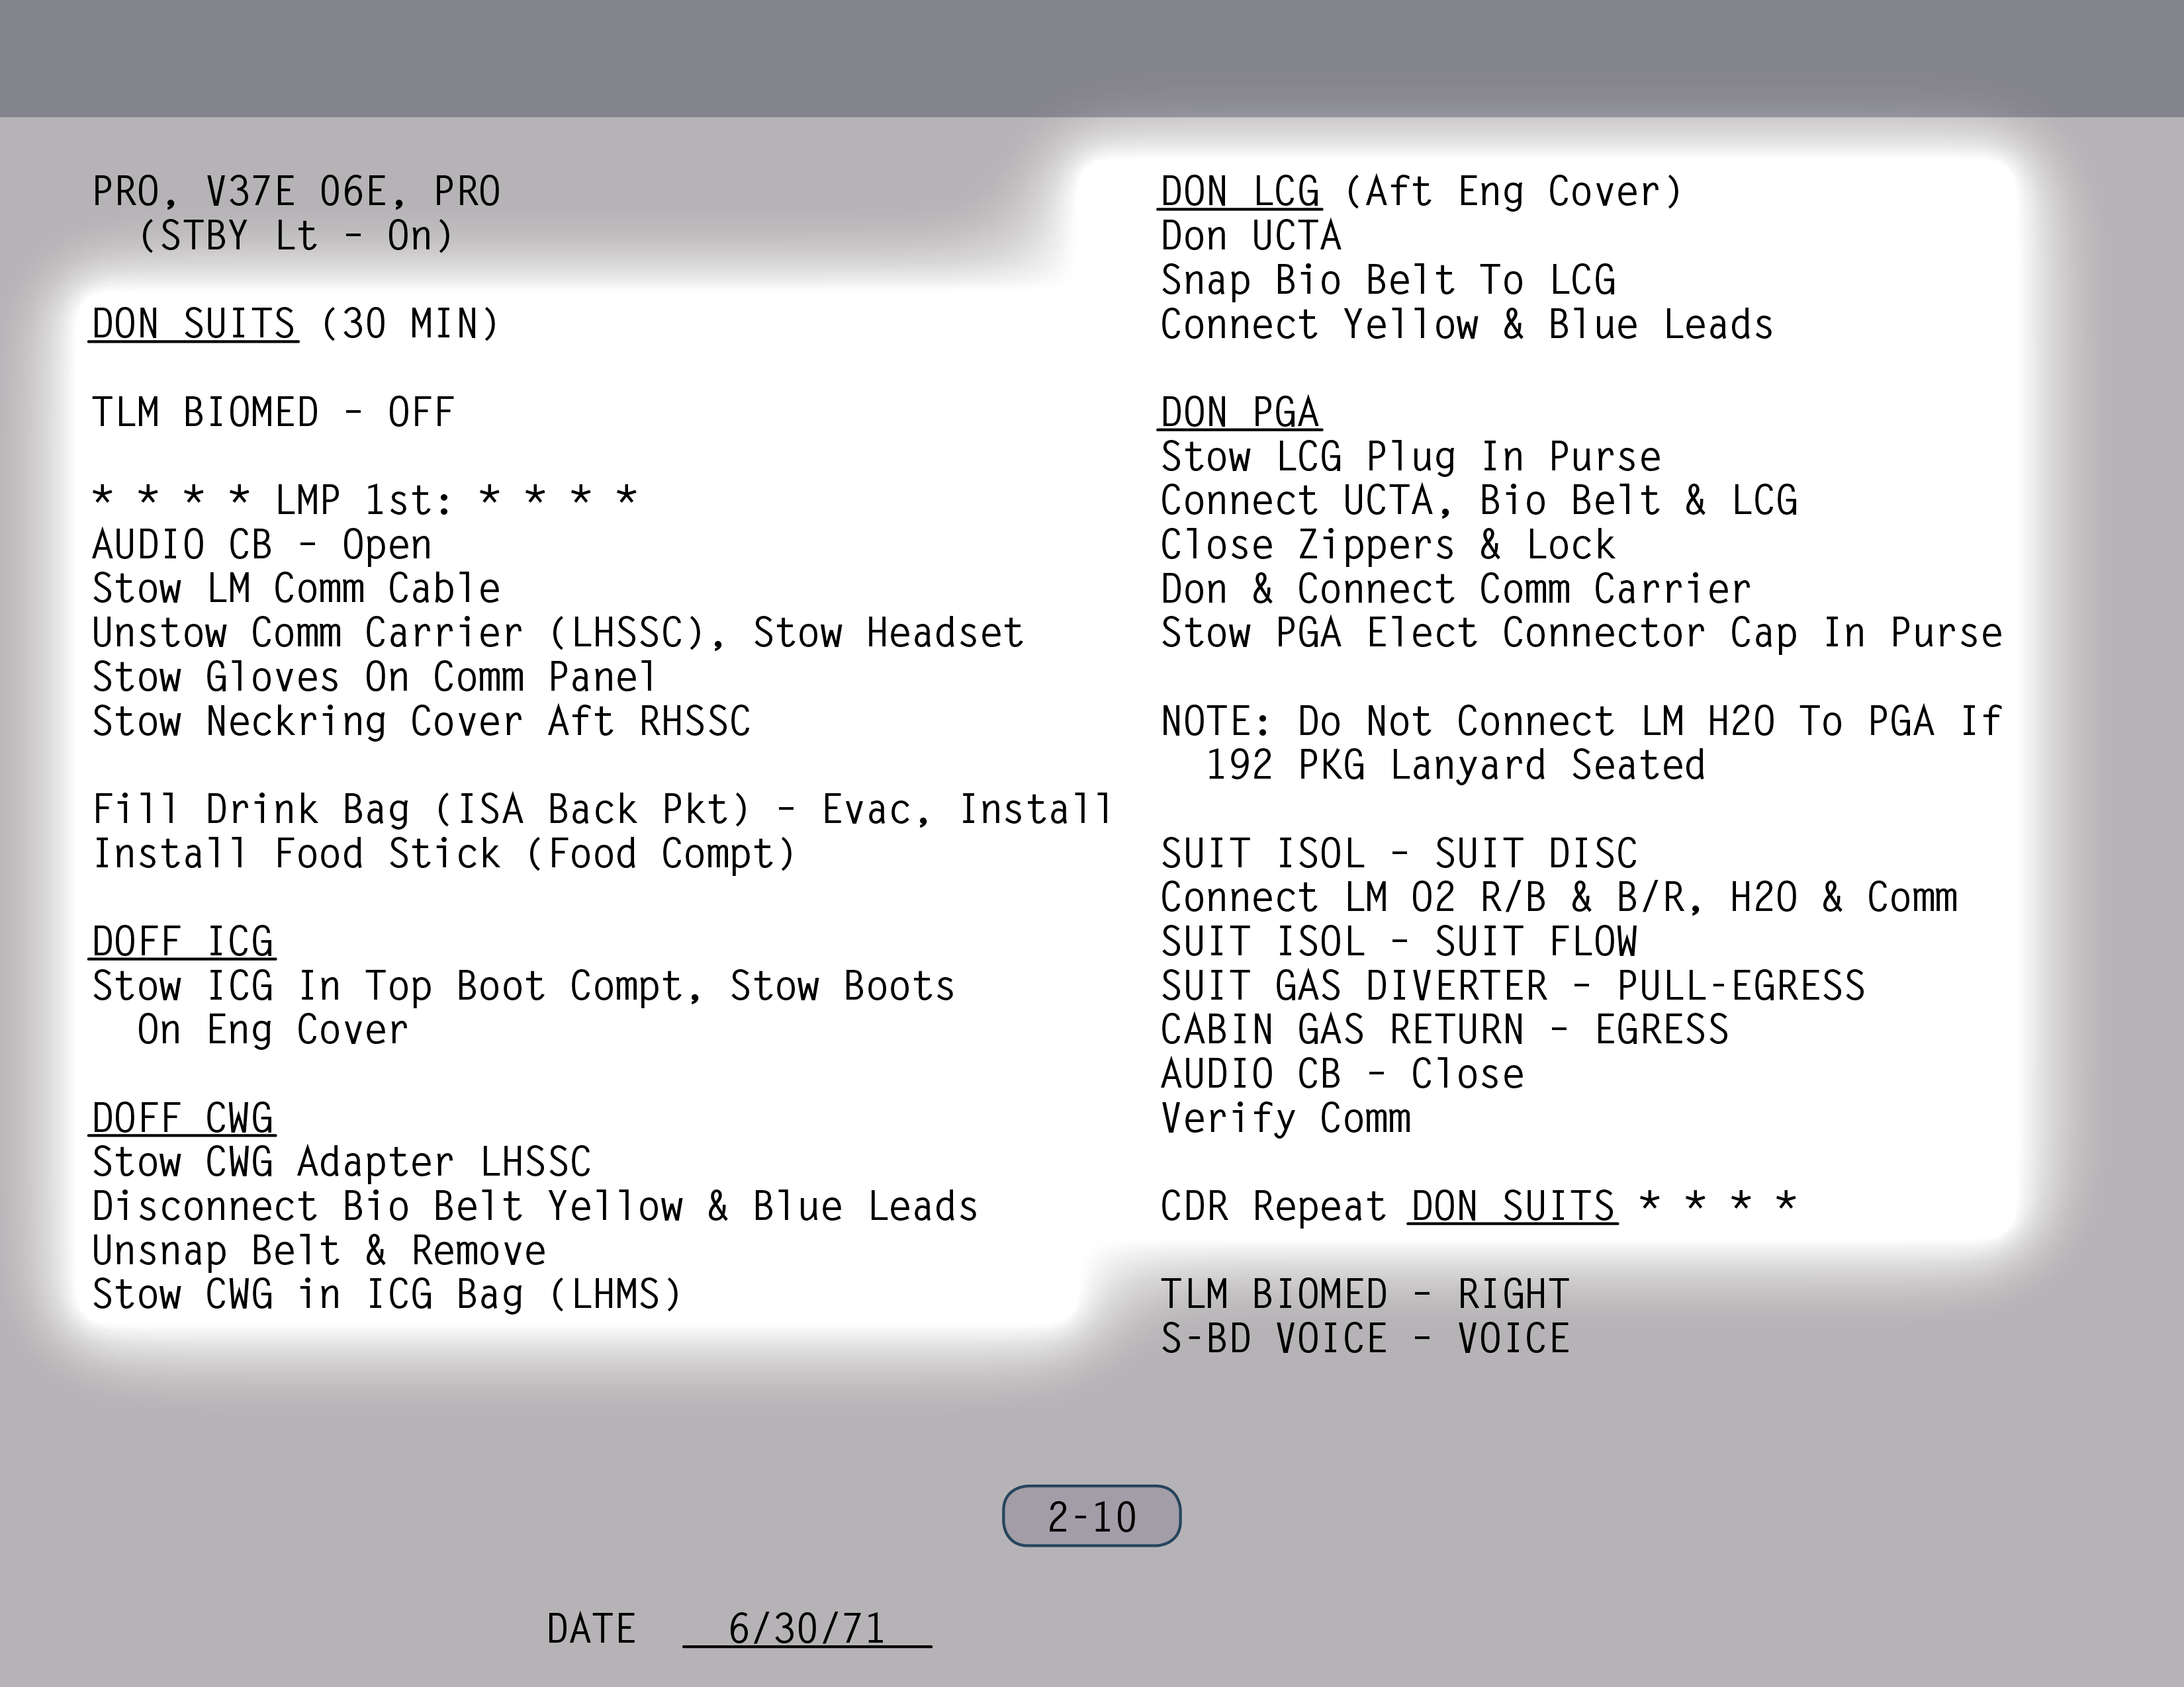Click the AUDIO CB - Open step

tap(262, 544)
